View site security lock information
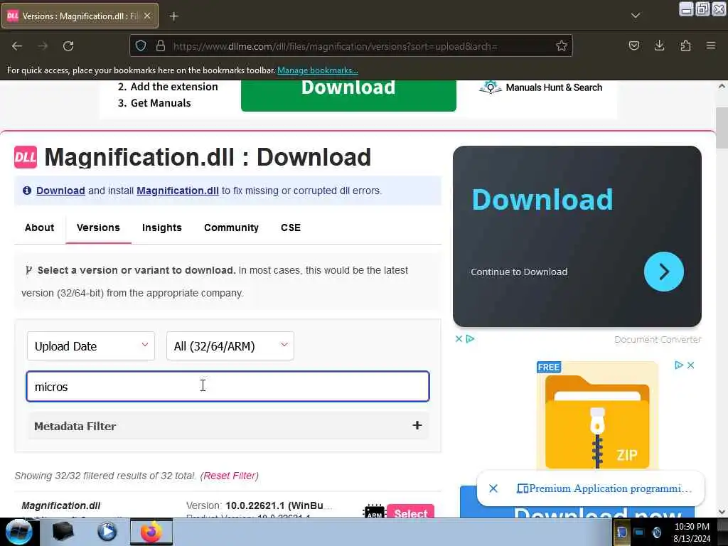 point(161,45)
